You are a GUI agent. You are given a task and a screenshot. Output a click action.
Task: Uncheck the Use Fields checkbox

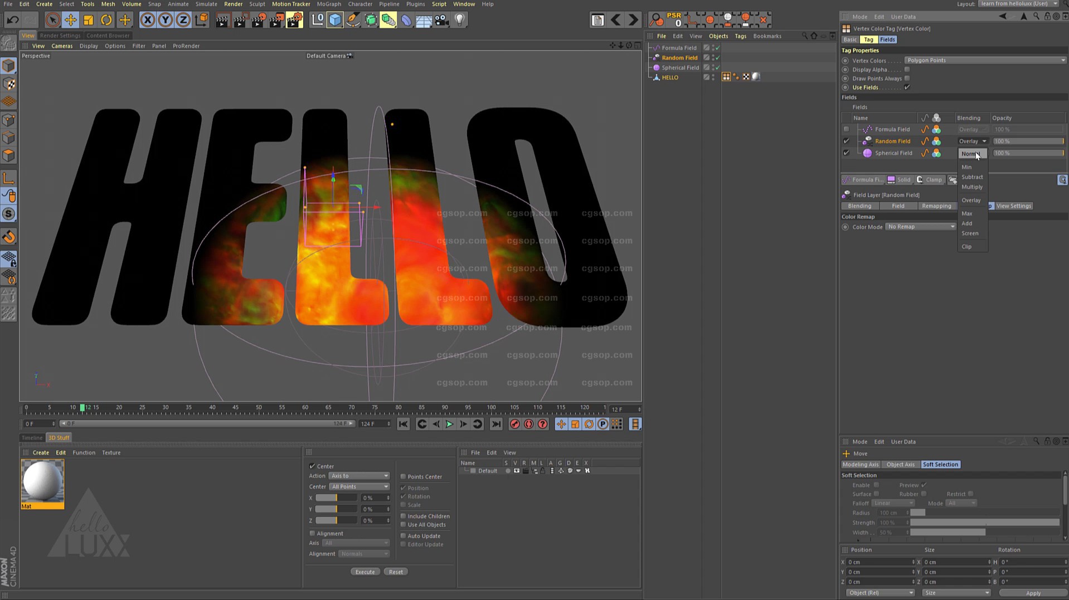907,87
